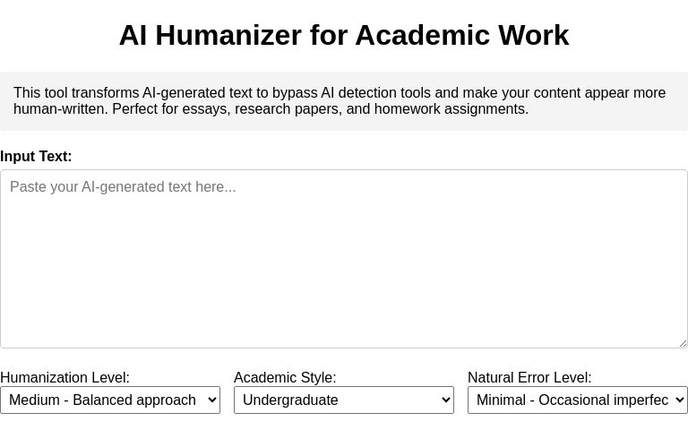Click the "Natural Error Level:" label
The height and width of the screenshot is (430, 688).
click(529, 378)
